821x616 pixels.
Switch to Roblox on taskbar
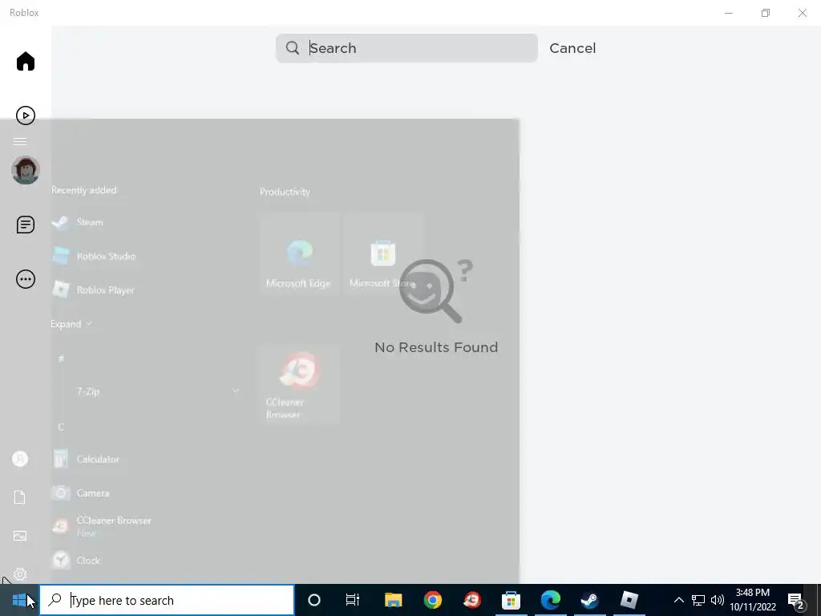pos(629,600)
